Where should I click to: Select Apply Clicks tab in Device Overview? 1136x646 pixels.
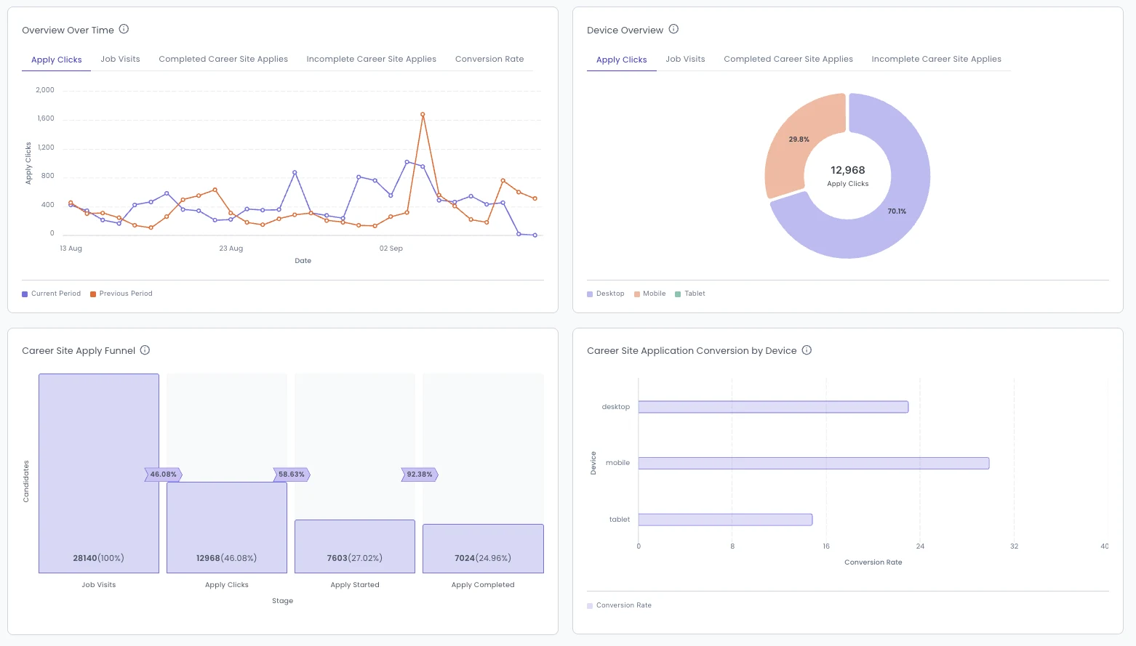point(622,60)
